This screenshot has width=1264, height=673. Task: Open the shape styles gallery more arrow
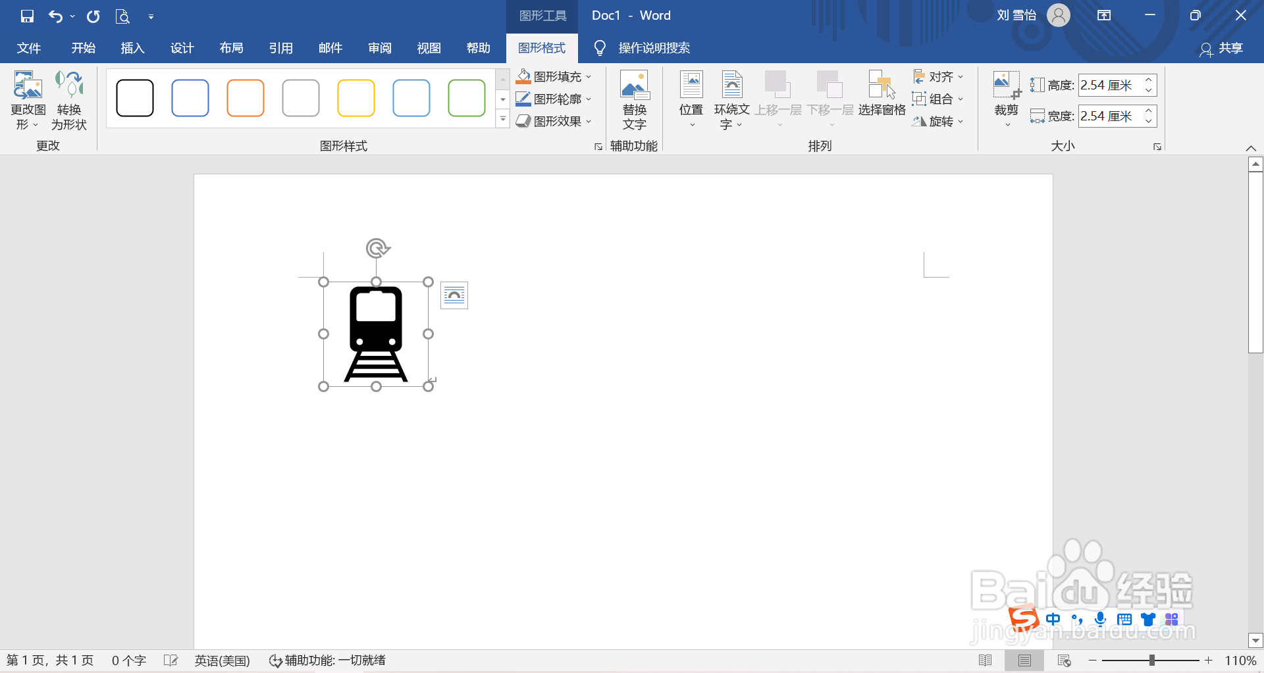[x=502, y=119]
